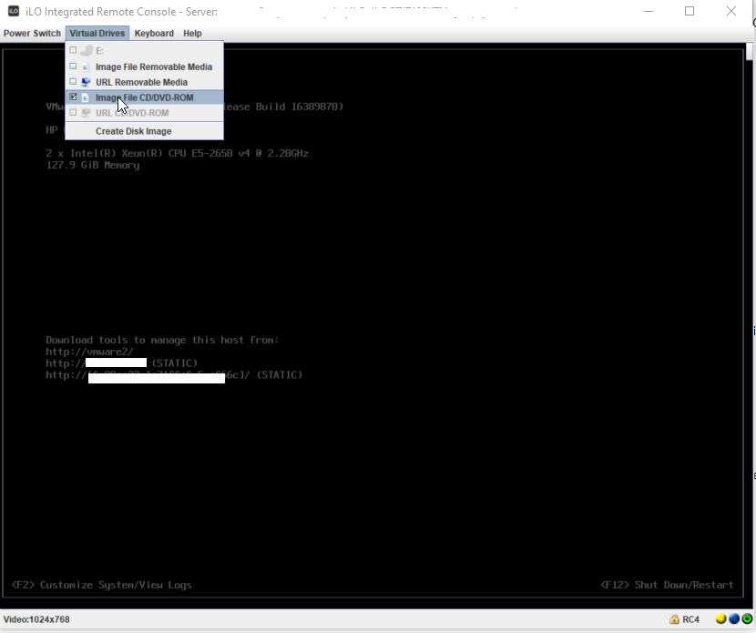
Task: Open the Help menu
Action: (x=192, y=34)
